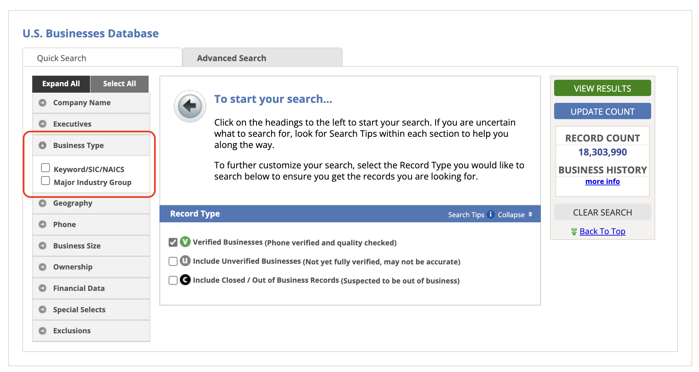Click the U.S. Businesses Database title

(x=91, y=33)
